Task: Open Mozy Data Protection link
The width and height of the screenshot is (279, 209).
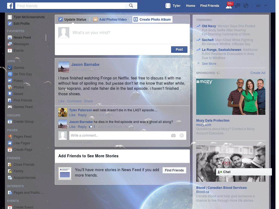Action: click(x=213, y=121)
